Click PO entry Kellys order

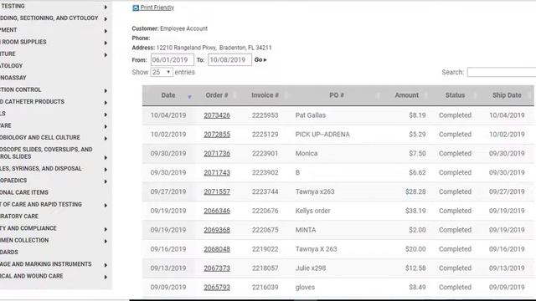[x=312, y=211]
